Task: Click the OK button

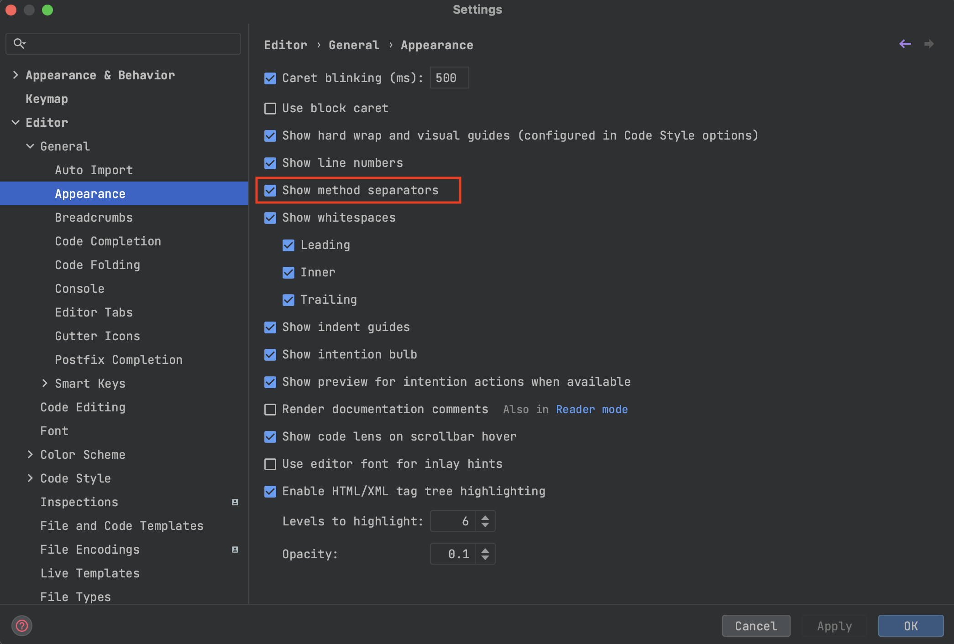Action: coord(910,626)
